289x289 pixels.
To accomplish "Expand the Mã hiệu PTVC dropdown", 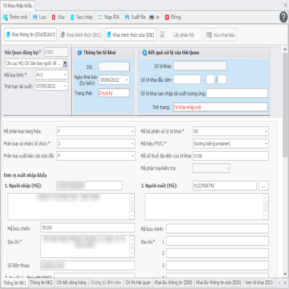I will click(x=266, y=144).
